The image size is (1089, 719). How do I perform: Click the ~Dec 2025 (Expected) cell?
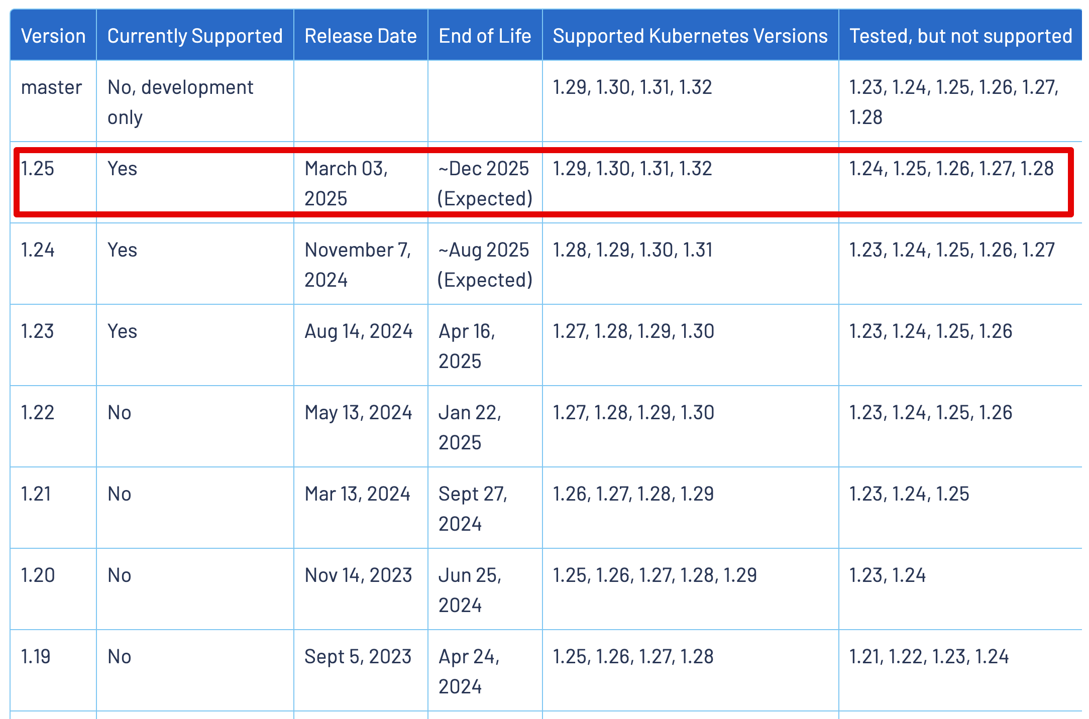click(x=485, y=183)
